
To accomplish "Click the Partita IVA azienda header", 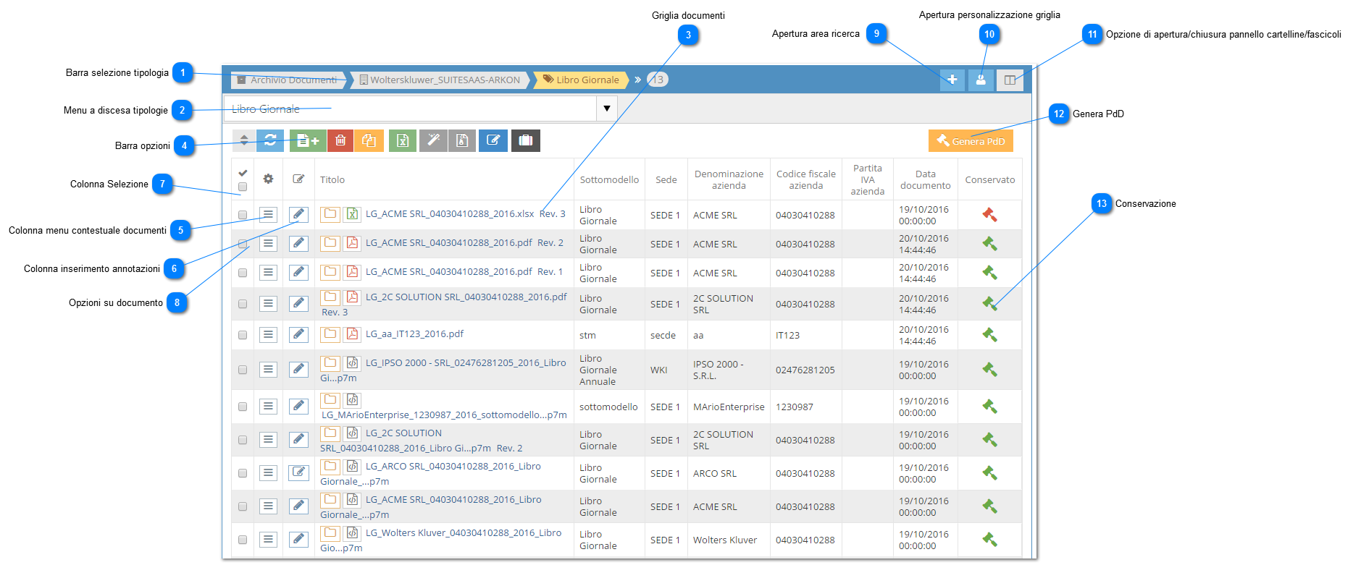I will pos(868,179).
